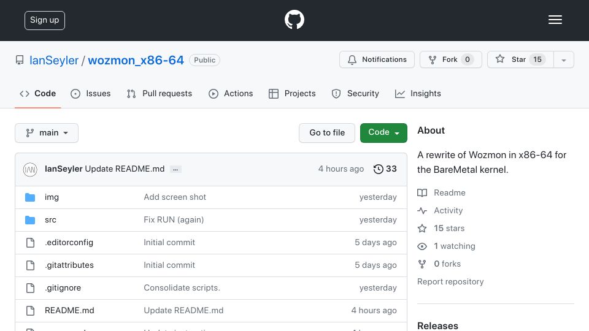The width and height of the screenshot is (589, 331).
Task: Click the .gitattributes file icon
Action: pyautogui.click(x=31, y=265)
